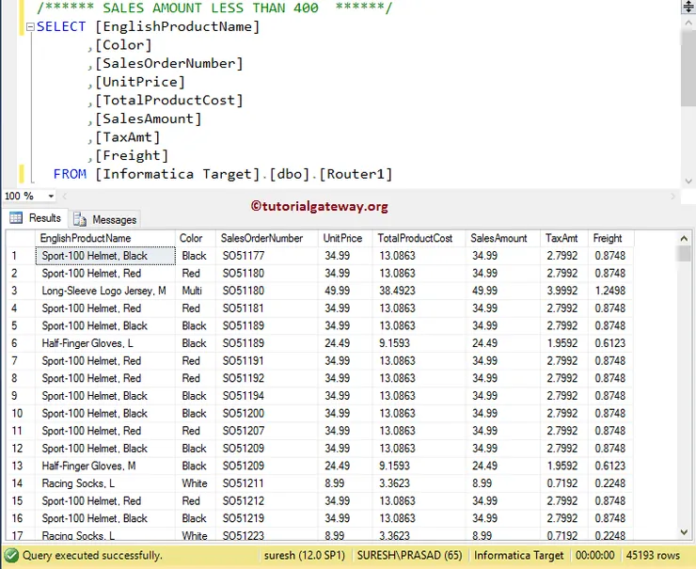The width and height of the screenshot is (696, 569).
Task: Select the 'Long-Sleeve Logo Jersey, M' cell
Action: click(103, 291)
